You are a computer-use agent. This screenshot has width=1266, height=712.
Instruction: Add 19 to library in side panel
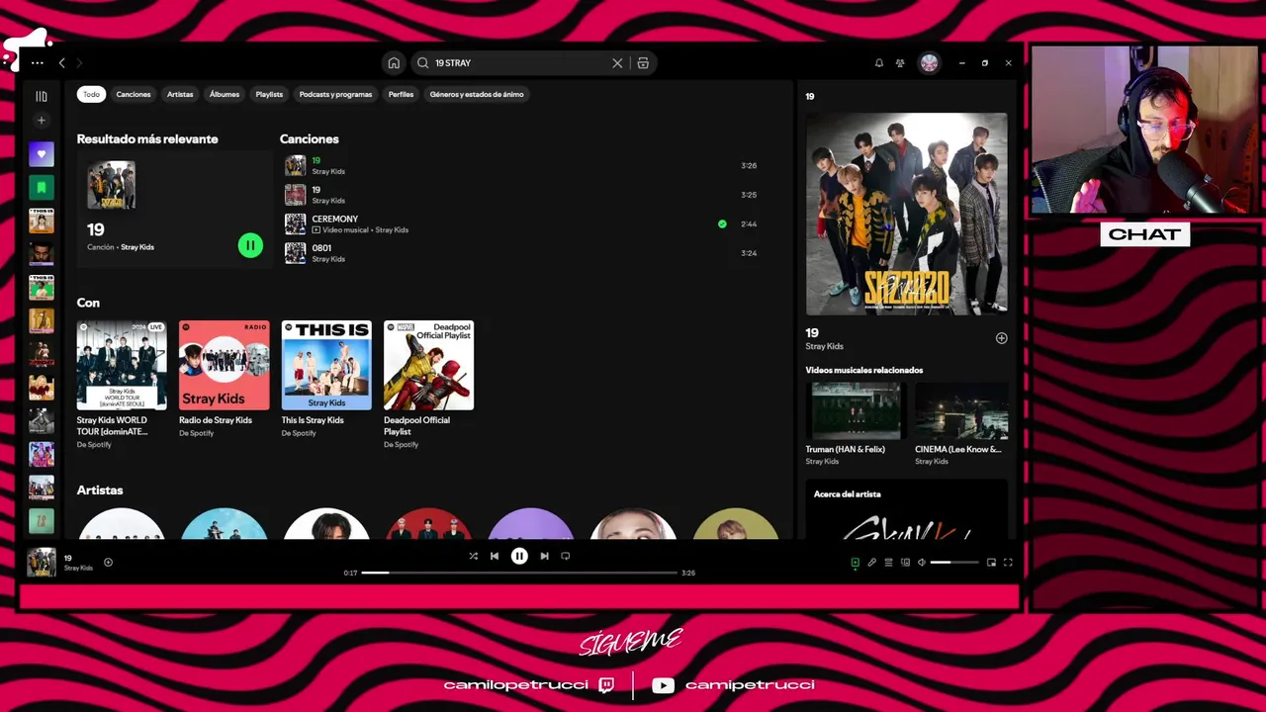1001,338
